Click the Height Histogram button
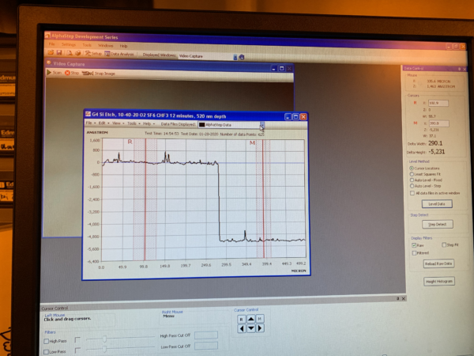Viewport: 474px width, 356px height. [439, 281]
